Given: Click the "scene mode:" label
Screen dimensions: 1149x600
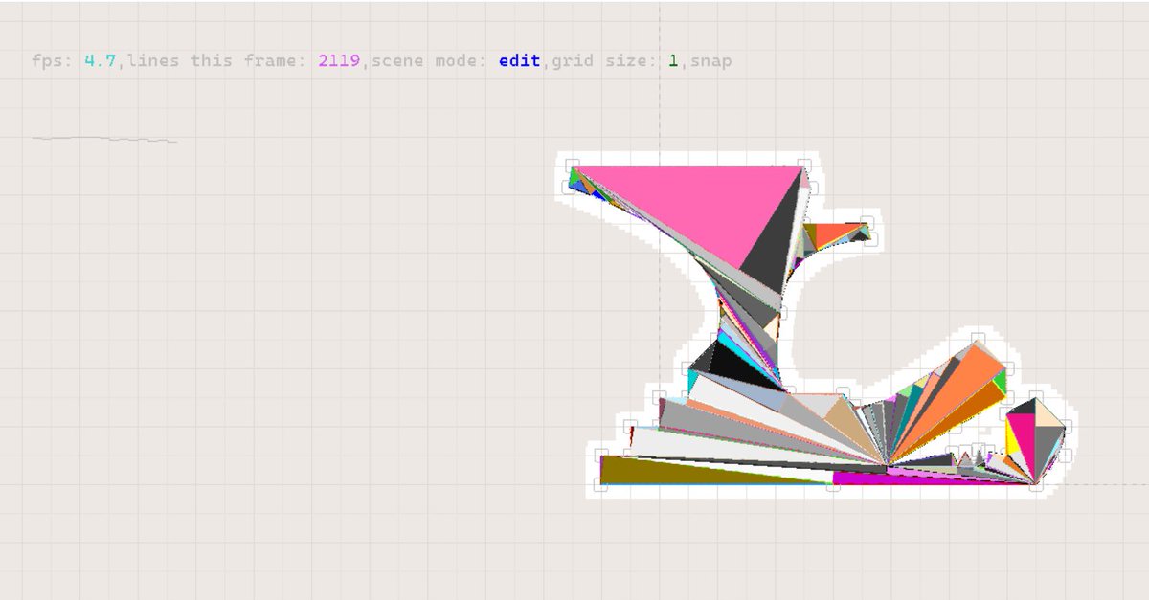Looking at the screenshot, I should coord(430,61).
